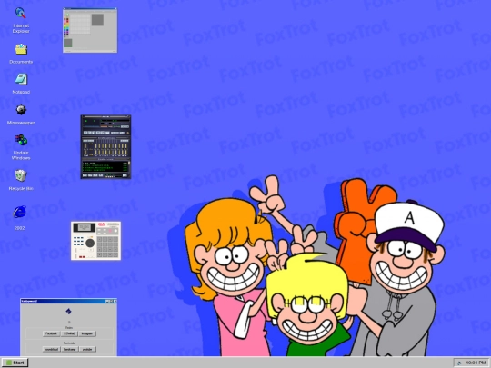Click the volume speaker icon in the system tray

(x=459, y=363)
